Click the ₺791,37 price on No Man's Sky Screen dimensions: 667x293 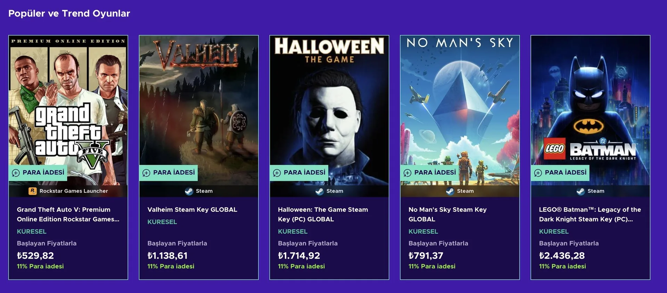[x=426, y=256]
